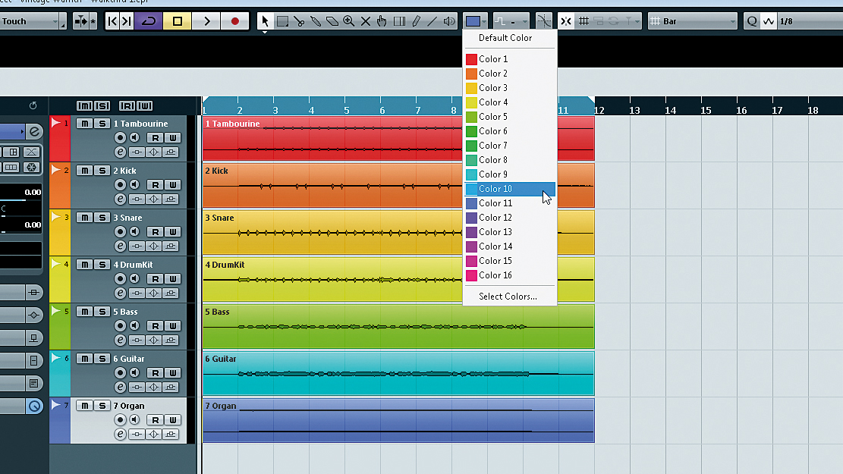Image resolution: width=843 pixels, height=474 pixels.
Task: Select the Object Selection arrow tool
Action: click(265, 21)
